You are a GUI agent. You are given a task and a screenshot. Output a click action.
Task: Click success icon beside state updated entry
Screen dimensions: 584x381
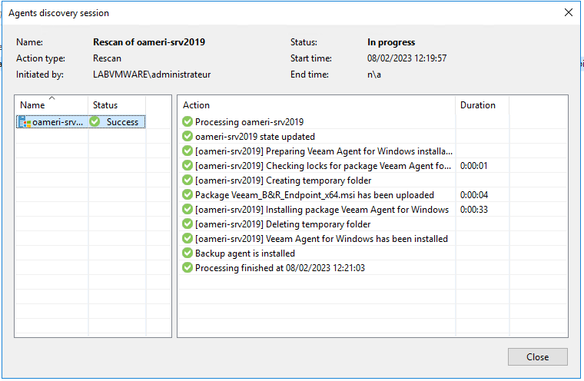187,136
